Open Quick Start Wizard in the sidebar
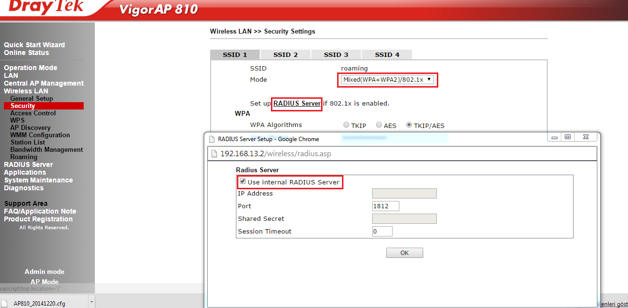 click(34, 45)
